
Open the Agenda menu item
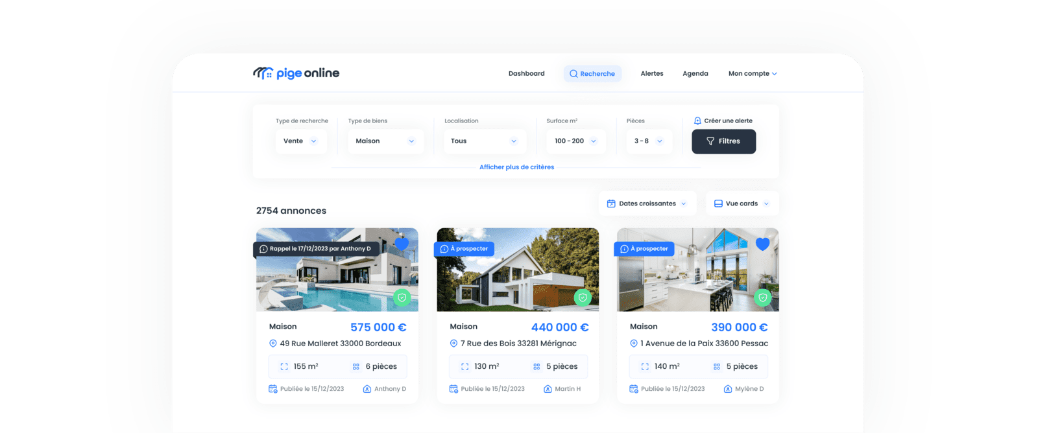click(695, 74)
